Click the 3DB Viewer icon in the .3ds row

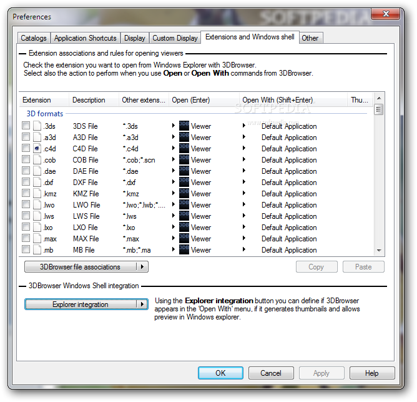pyautogui.click(x=184, y=126)
